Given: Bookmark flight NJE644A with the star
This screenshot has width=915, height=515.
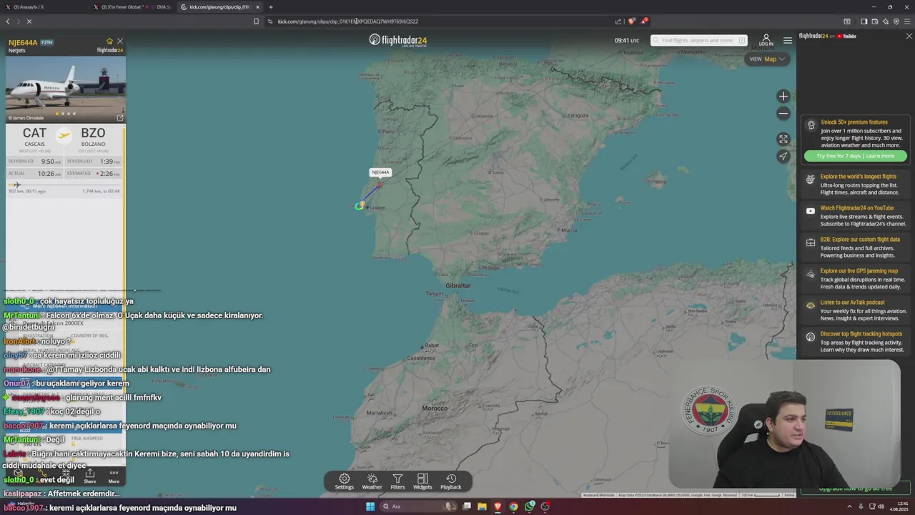Looking at the screenshot, I should point(109,41).
